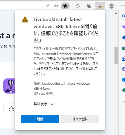Open the green tree sidebar icon
The width and height of the screenshot is (125, 135).
124,90
